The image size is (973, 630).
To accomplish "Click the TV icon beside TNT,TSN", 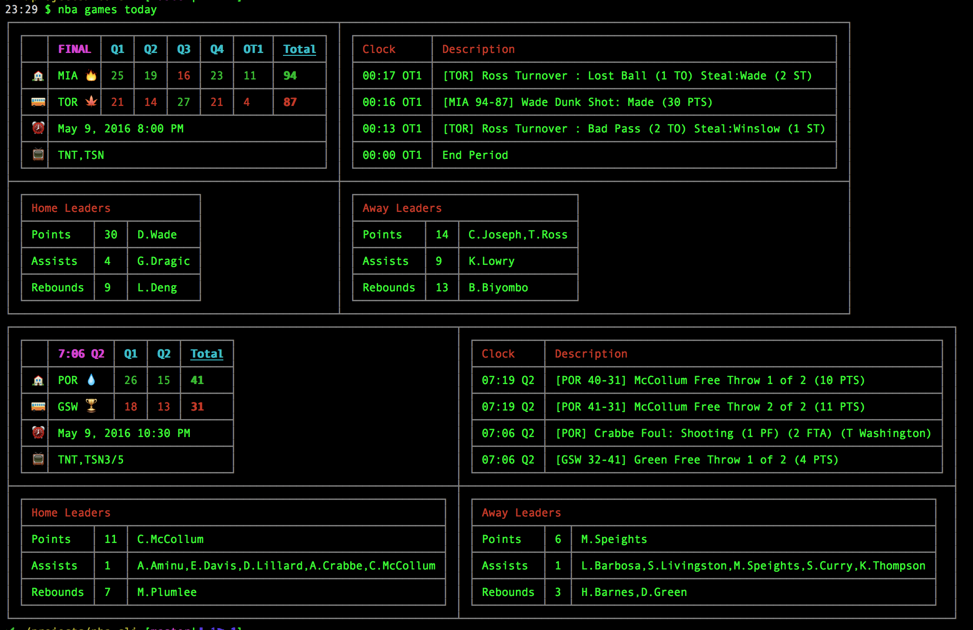I will pyautogui.click(x=38, y=155).
